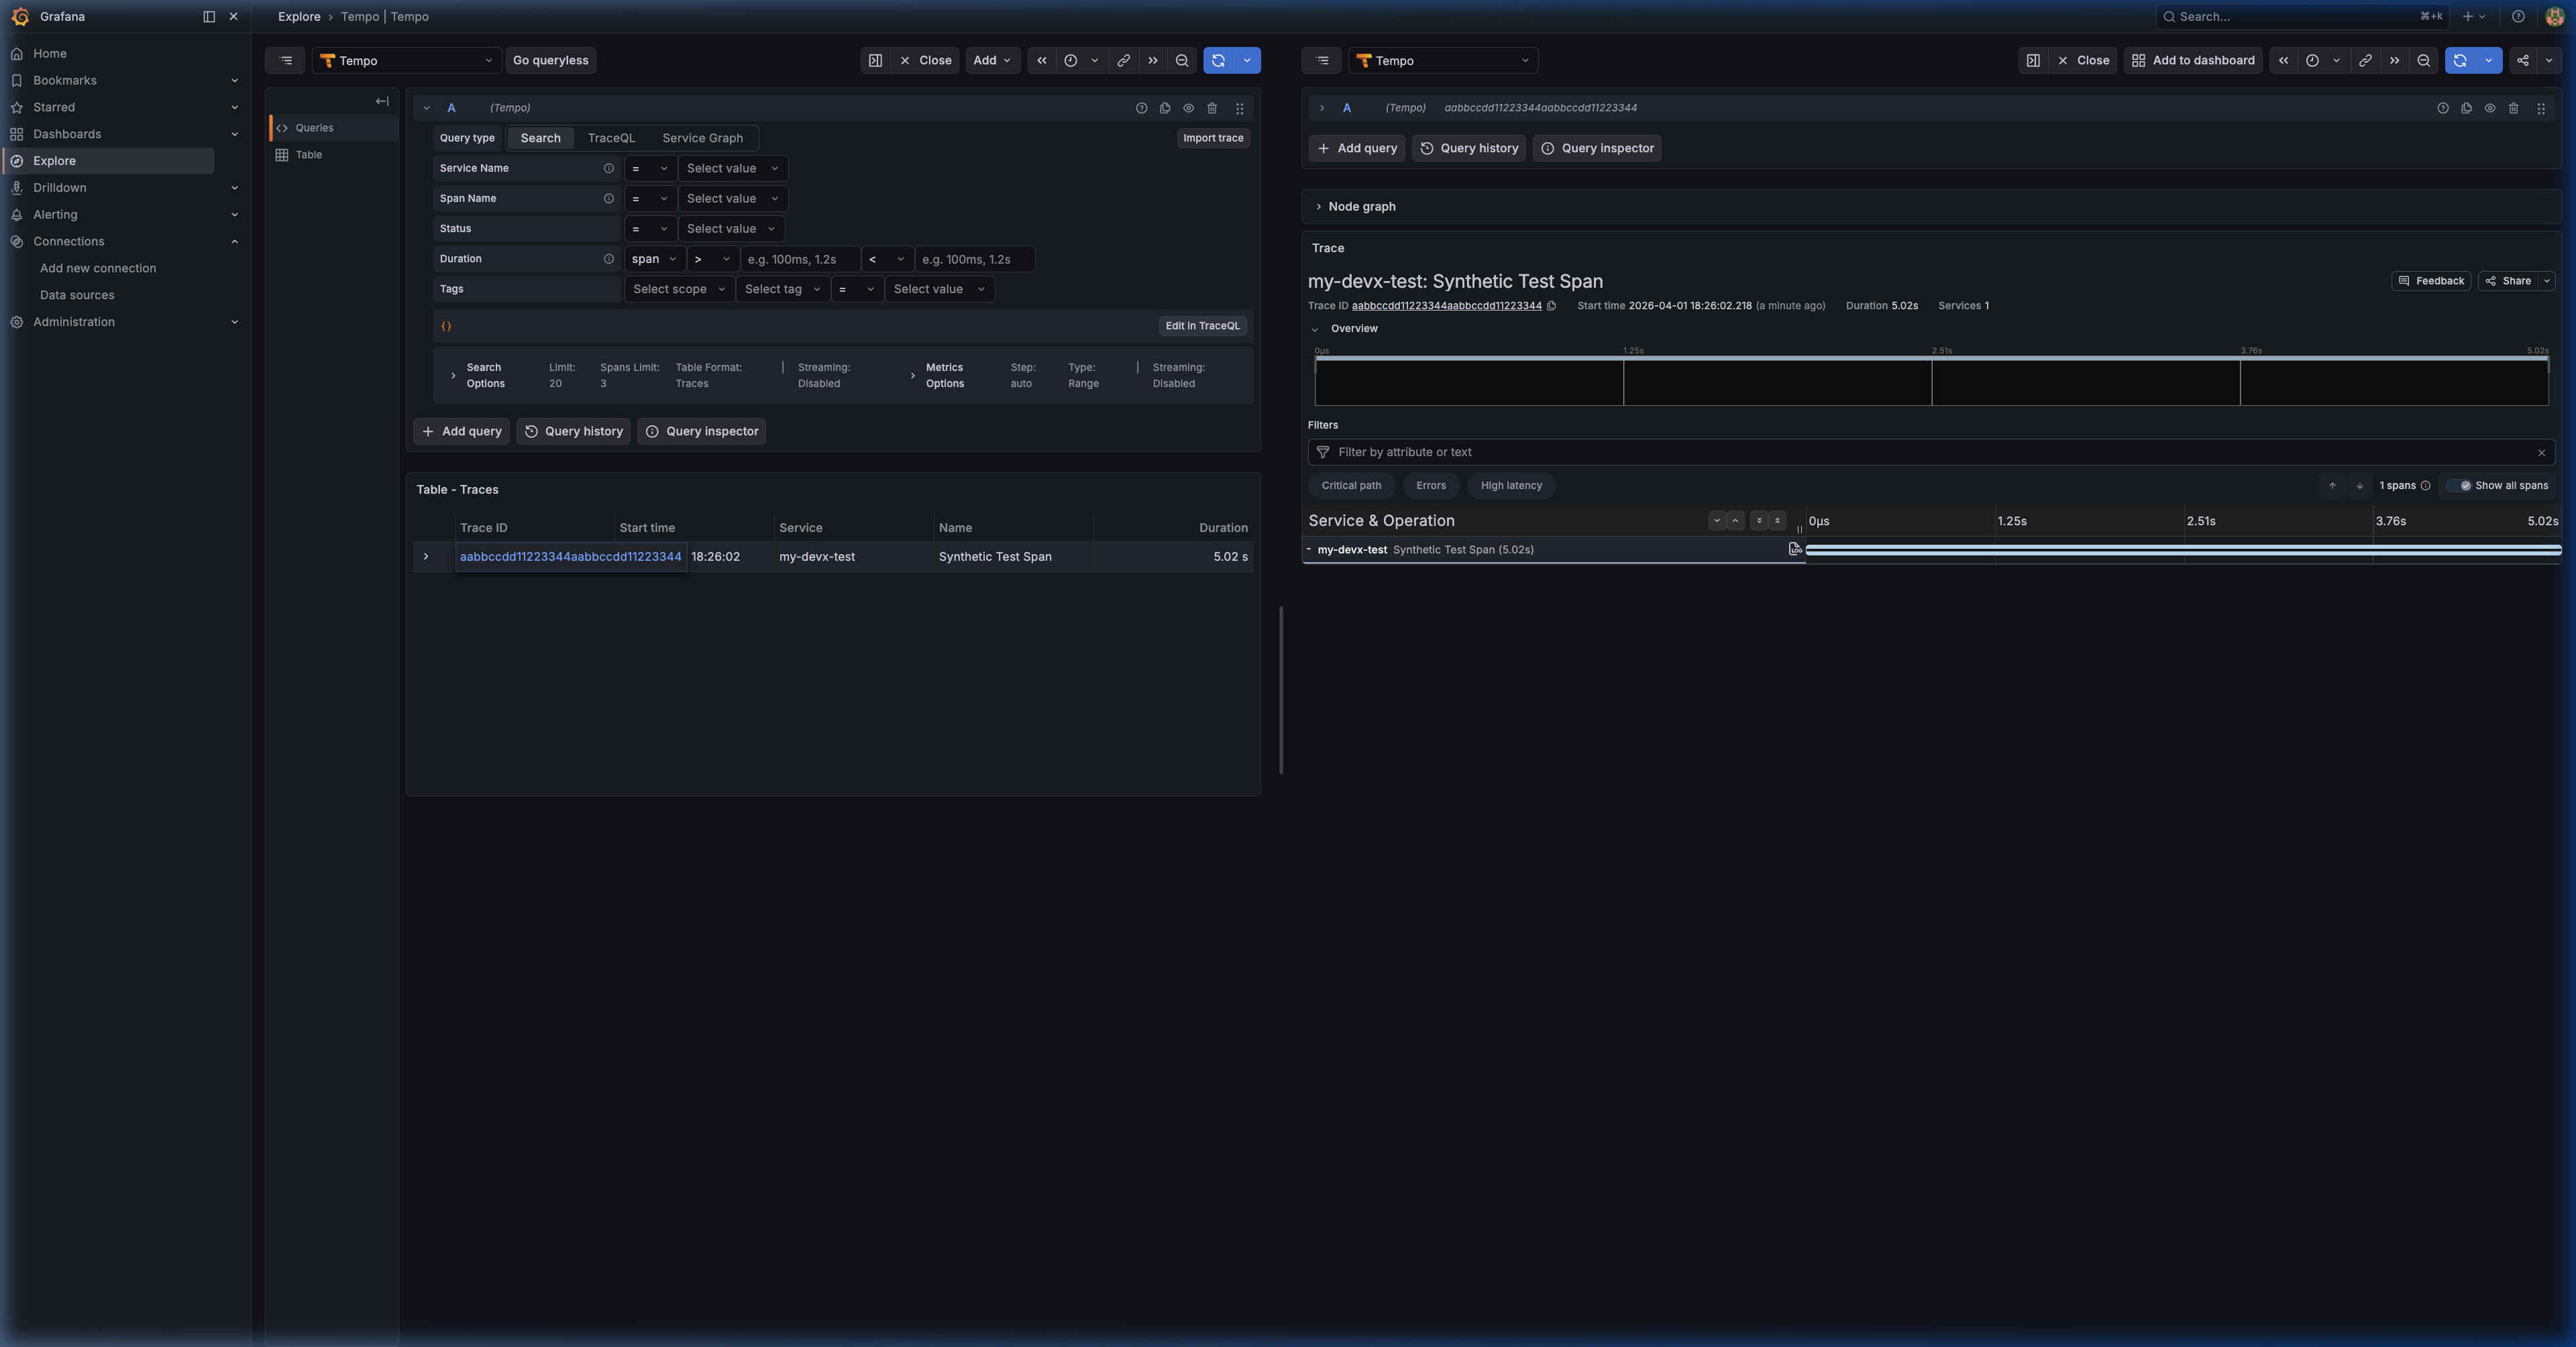Run query with refresh icon in the left pane
Screen dimensions: 2576x1347
click(x=1218, y=60)
